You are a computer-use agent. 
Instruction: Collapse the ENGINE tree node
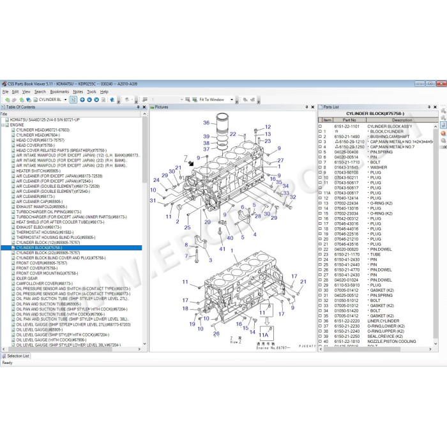coord(3,125)
